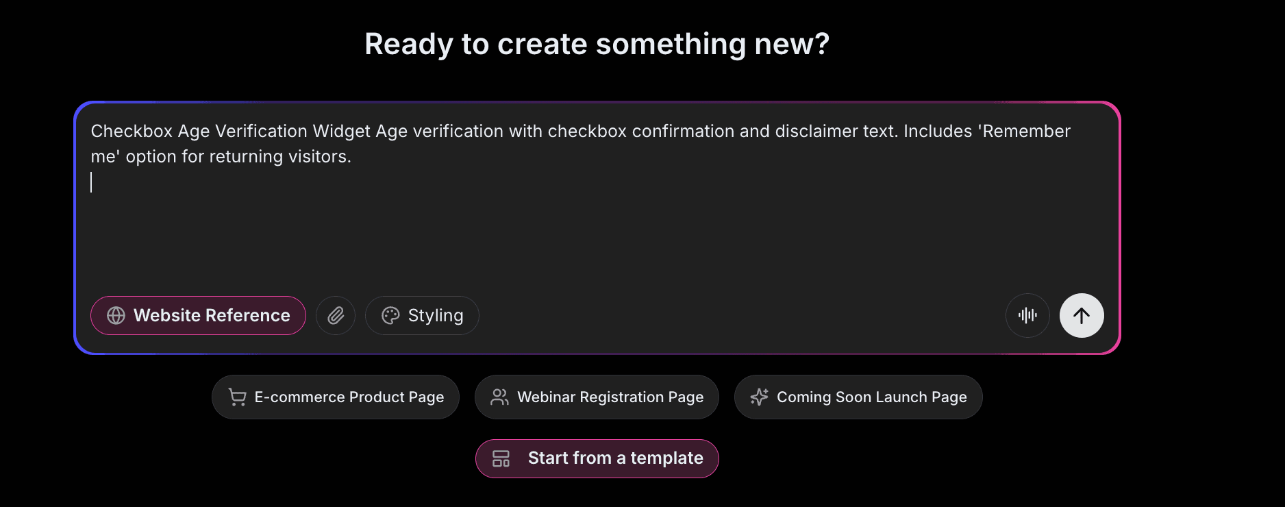Open the Website Reference options
This screenshot has height=507, width=1285.
pyautogui.click(x=198, y=315)
